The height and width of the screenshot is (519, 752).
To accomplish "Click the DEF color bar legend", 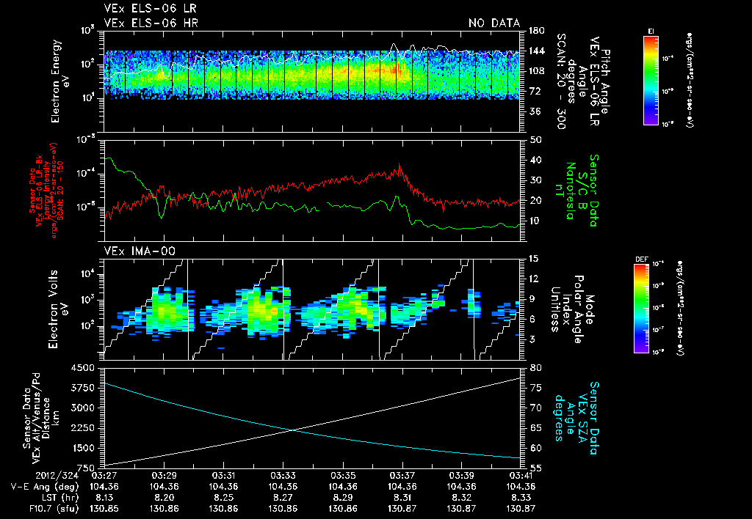I will click(x=642, y=309).
